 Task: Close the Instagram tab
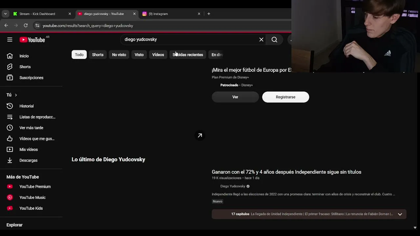click(x=199, y=14)
